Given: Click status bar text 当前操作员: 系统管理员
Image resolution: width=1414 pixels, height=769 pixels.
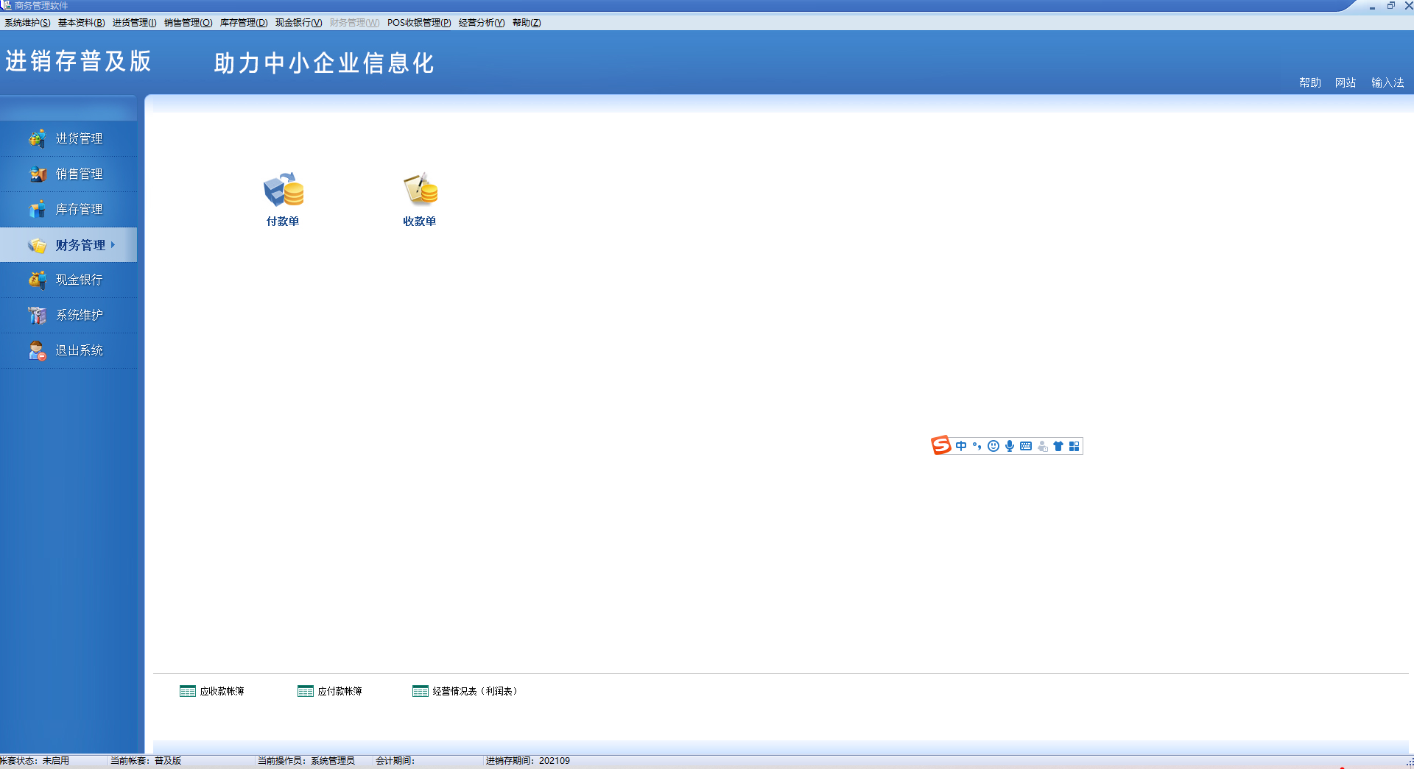Looking at the screenshot, I should [x=306, y=761].
